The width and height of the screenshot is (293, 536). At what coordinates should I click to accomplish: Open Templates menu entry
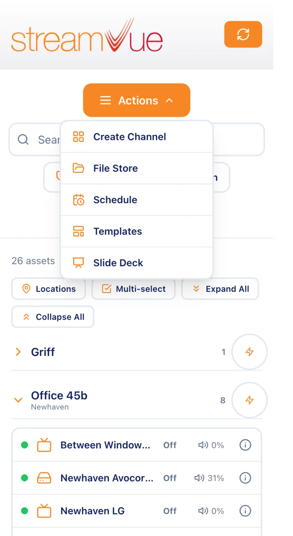pyautogui.click(x=136, y=231)
